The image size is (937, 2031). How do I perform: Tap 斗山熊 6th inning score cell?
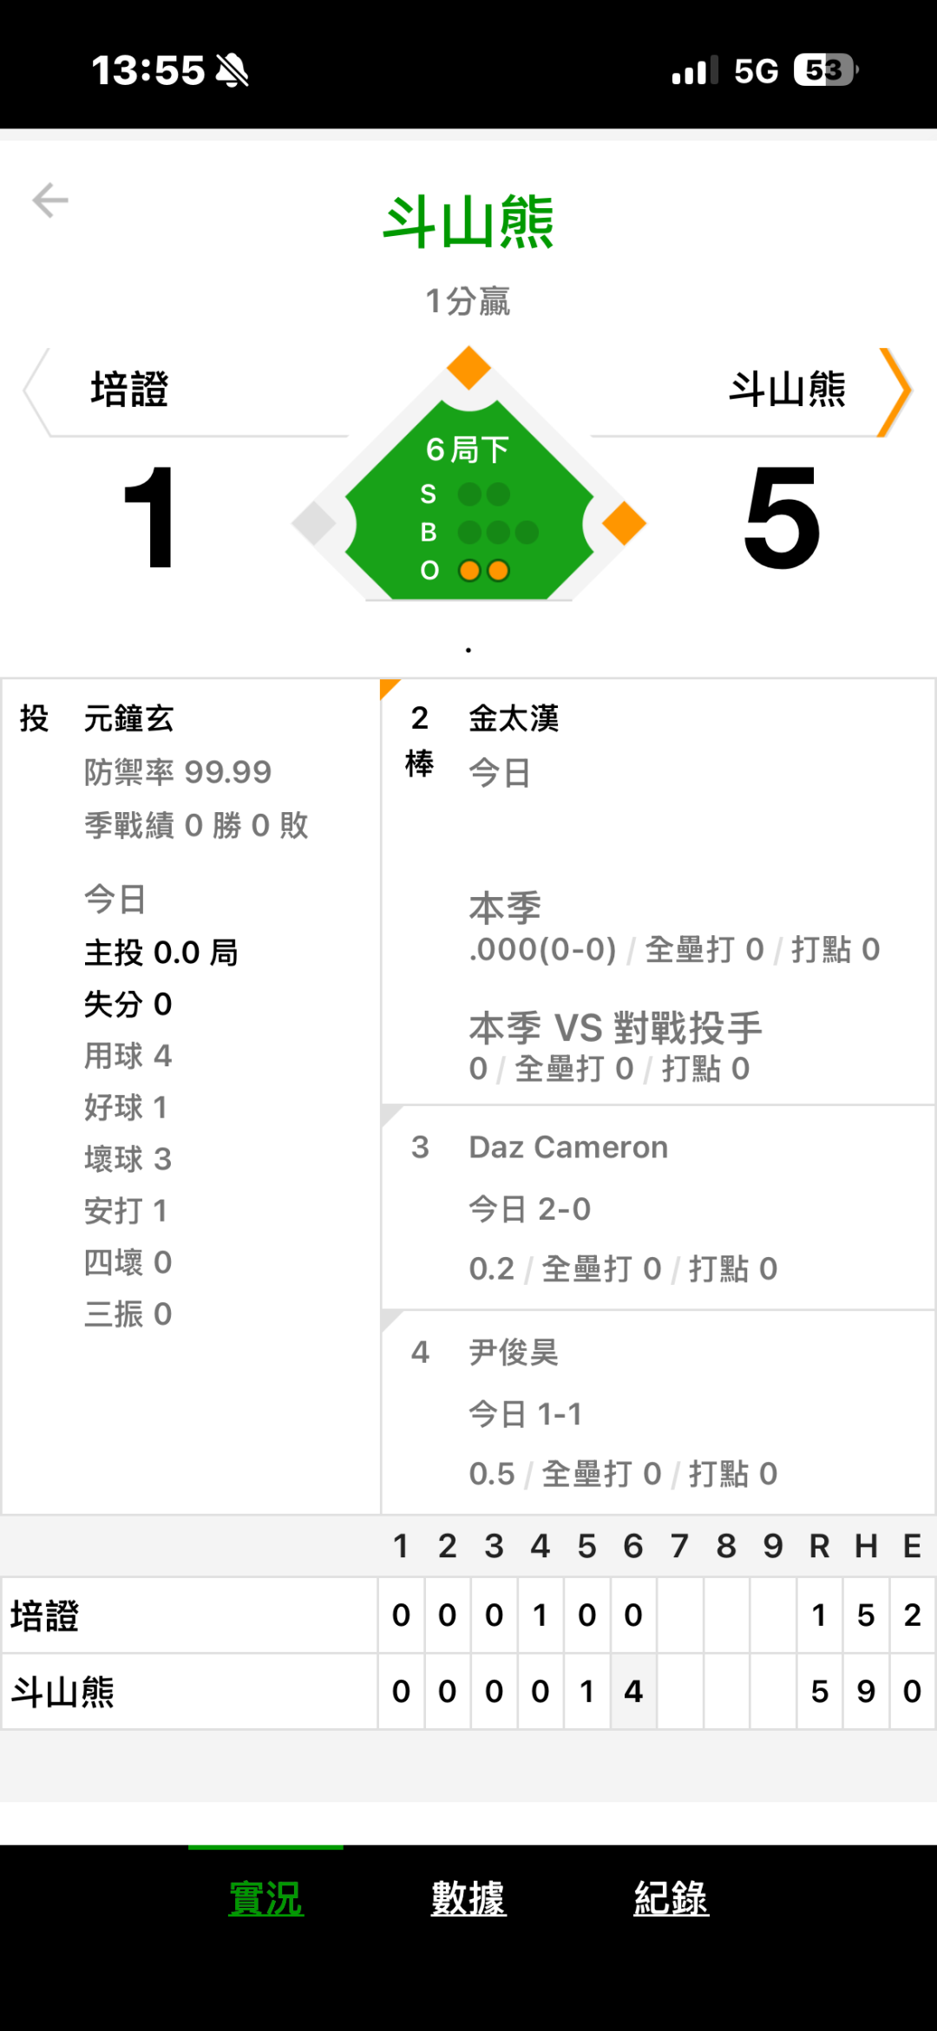tap(633, 1691)
